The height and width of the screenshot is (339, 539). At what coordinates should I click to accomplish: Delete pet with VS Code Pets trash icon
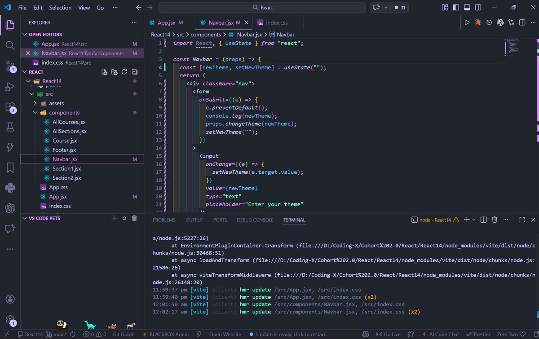(x=134, y=218)
